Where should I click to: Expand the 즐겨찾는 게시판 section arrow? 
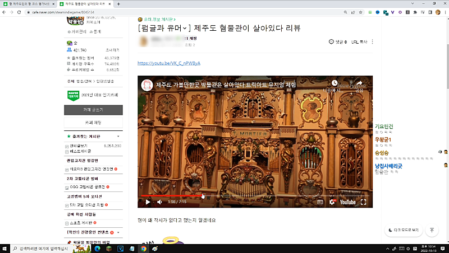[118, 136]
